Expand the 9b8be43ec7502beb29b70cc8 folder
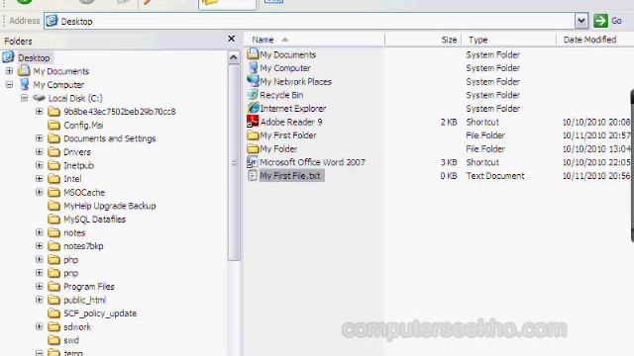This screenshot has width=634, height=356. (x=40, y=112)
